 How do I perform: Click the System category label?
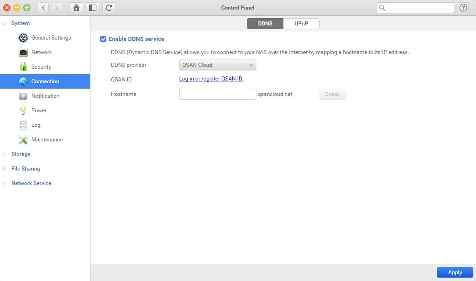pos(20,23)
